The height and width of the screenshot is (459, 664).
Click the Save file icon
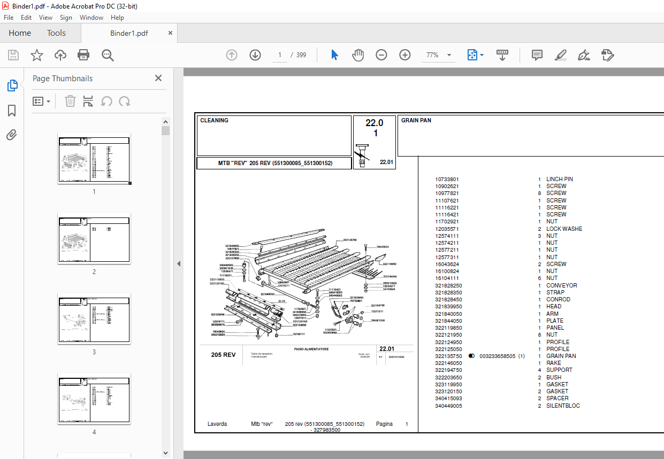click(13, 55)
